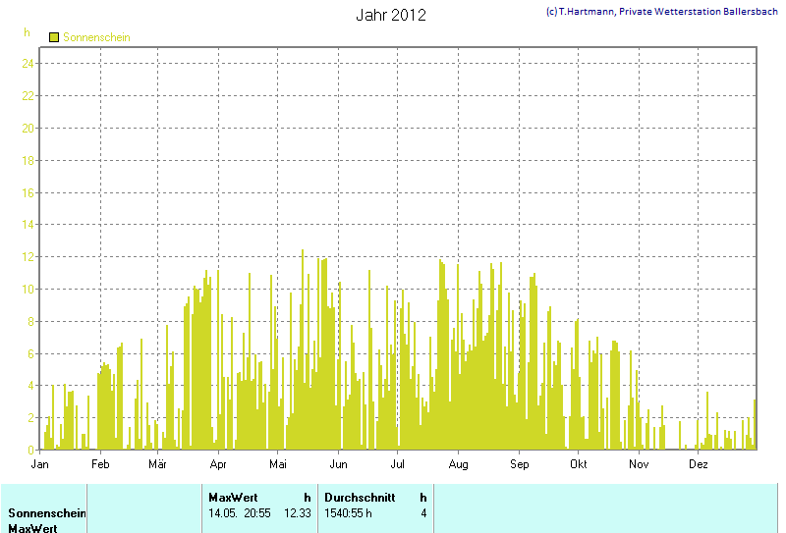Image resolution: width=786 pixels, height=533 pixels.
Task: Click the Okt month axis label
Action: point(579,464)
